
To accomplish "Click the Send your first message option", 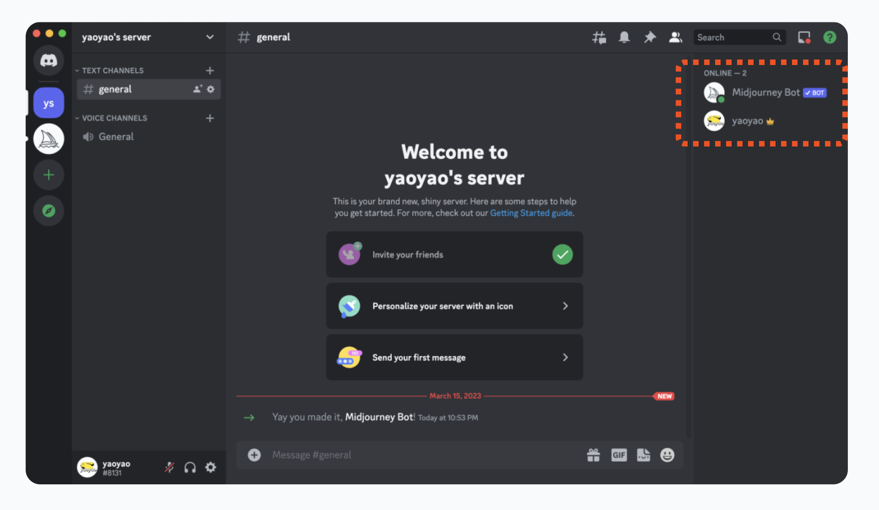I will 454,358.
